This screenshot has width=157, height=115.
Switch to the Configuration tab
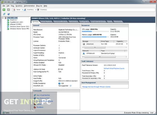pyautogui.click(x=84, y=22)
